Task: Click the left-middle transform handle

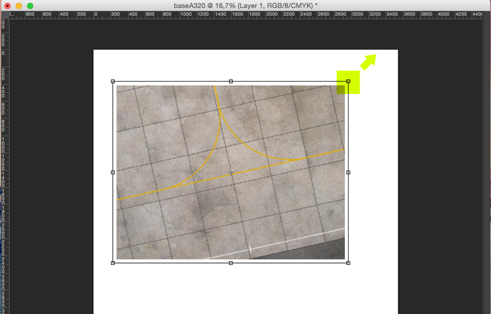Action: point(113,172)
